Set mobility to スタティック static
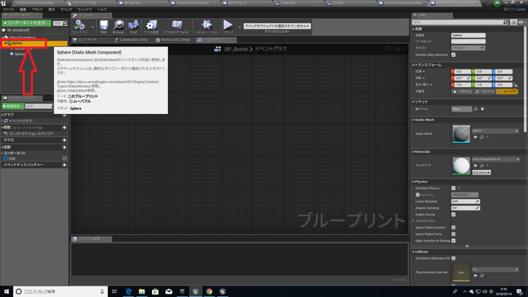This screenshot has width=528, height=297. [463, 92]
